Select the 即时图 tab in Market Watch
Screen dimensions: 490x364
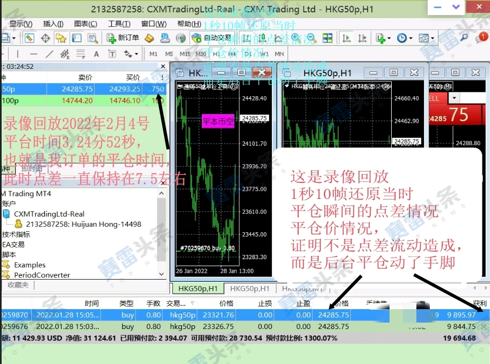click(32, 168)
